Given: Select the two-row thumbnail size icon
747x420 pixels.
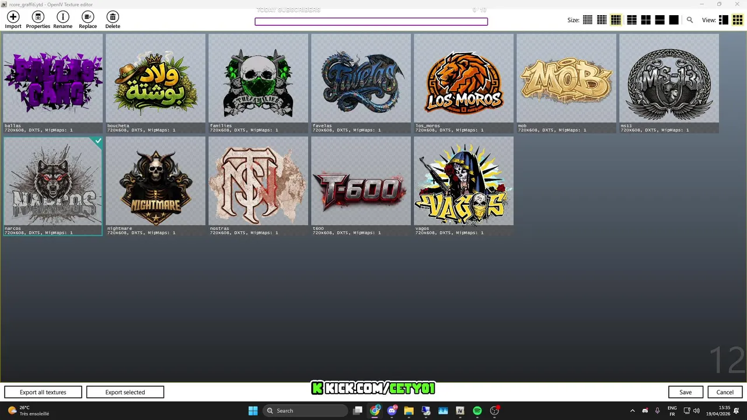Looking at the screenshot, I should 660,20.
